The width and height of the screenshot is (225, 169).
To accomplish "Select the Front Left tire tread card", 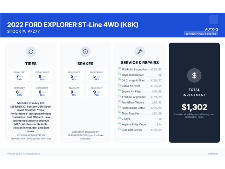I will click(x=19, y=75).
